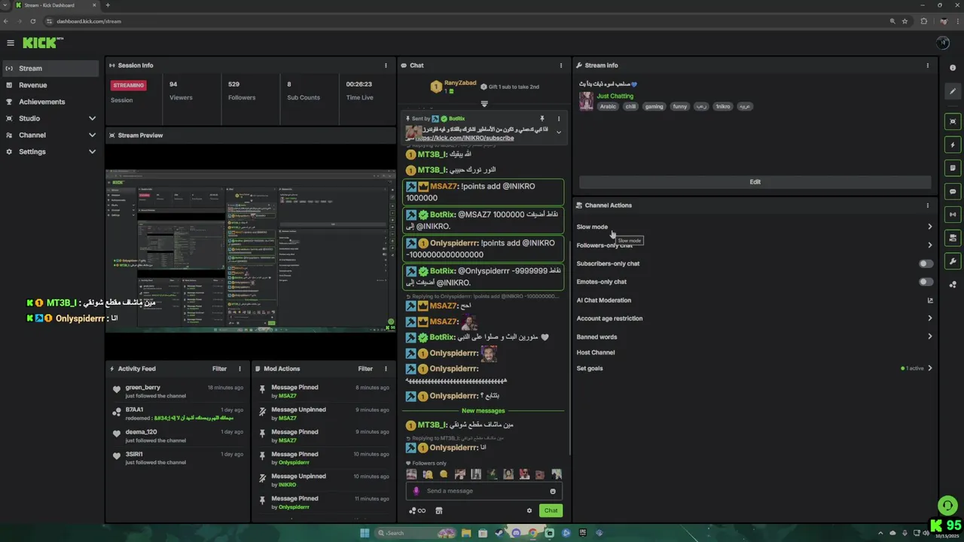Open File Explorer from taskbar

466,533
